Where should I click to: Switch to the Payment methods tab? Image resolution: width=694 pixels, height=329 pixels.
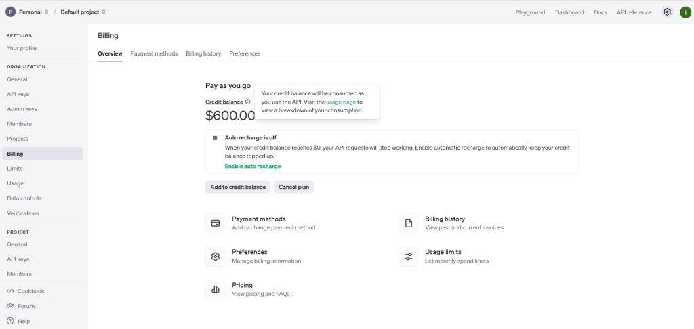pyautogui.click(x=154, y=53)
